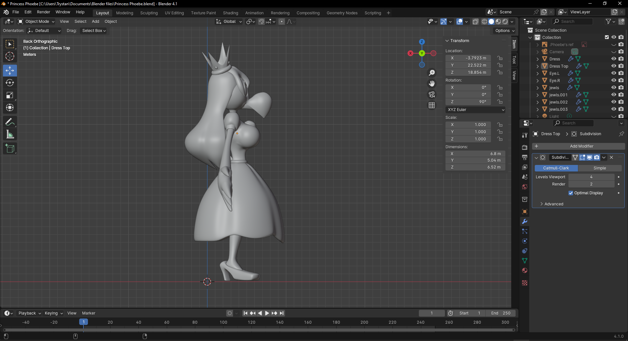Toggle the Collection exclude checkbox
The image size is (628, 341).
tap(607, 37)
